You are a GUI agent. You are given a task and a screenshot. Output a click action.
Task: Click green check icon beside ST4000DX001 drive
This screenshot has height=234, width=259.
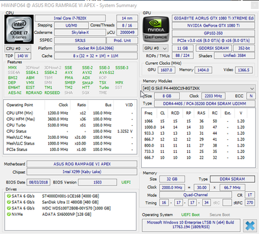coord(8,196)
